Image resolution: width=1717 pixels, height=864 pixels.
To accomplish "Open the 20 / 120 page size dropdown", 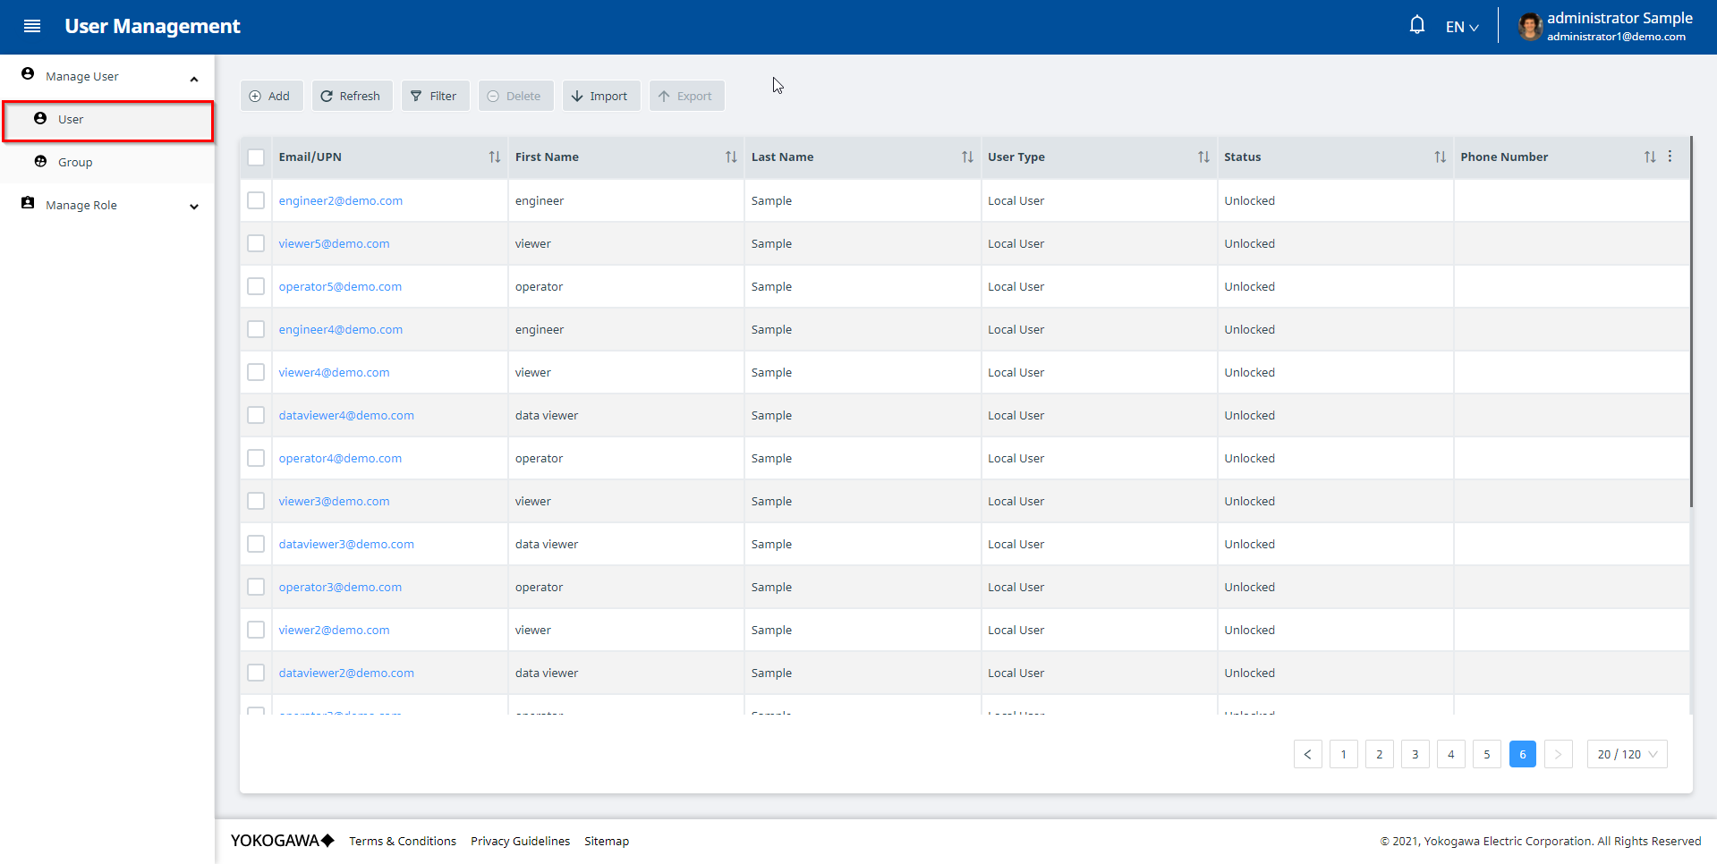I will point(1627,754).
